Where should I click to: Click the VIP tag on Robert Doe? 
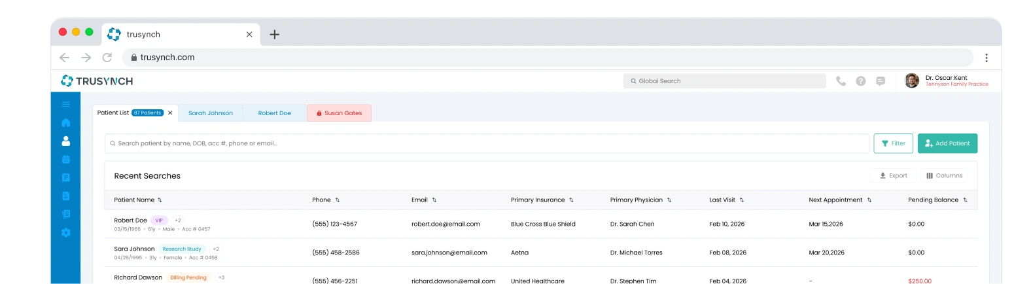coord(159,221)
